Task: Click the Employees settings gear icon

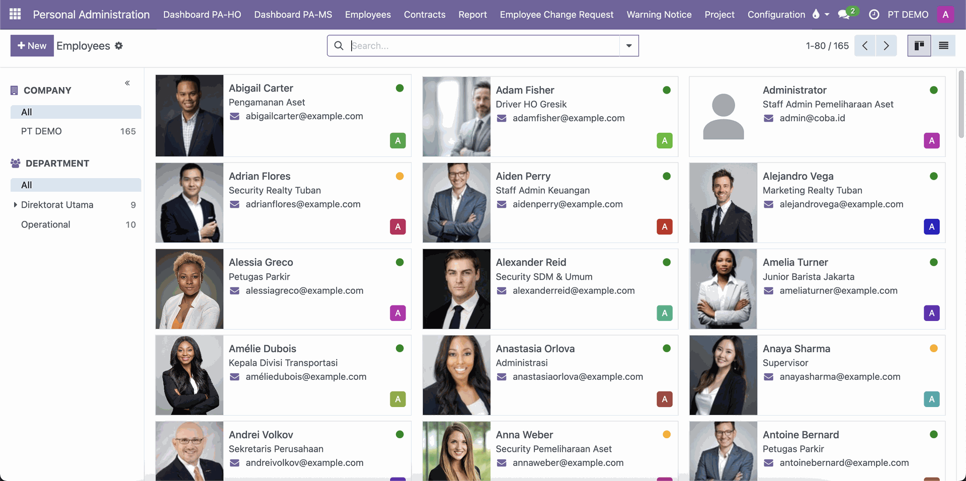Action: 119,46
